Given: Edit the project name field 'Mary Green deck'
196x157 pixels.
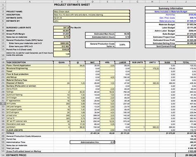Looking at the screenshot, I should [x=91, y=12].
